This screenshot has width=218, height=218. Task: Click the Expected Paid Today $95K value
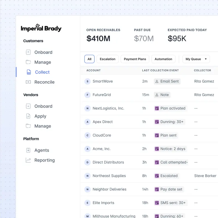[177, 38]
